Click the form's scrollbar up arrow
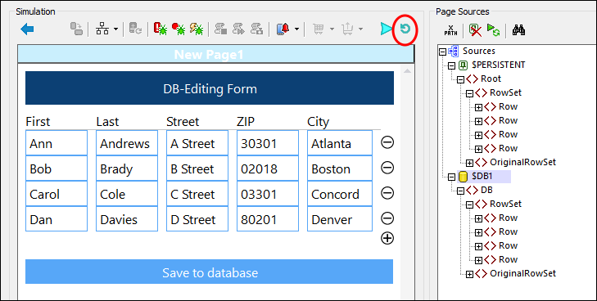597x301 pixels. [x=407, y=71]
